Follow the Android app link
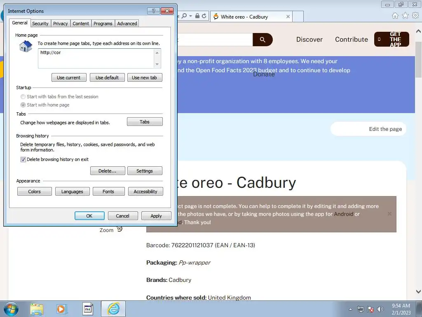 [343, 214]
